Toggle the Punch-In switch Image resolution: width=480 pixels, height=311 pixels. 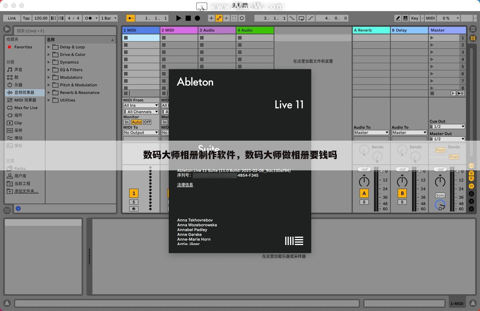pyautogui.click(x=292, y=18)
